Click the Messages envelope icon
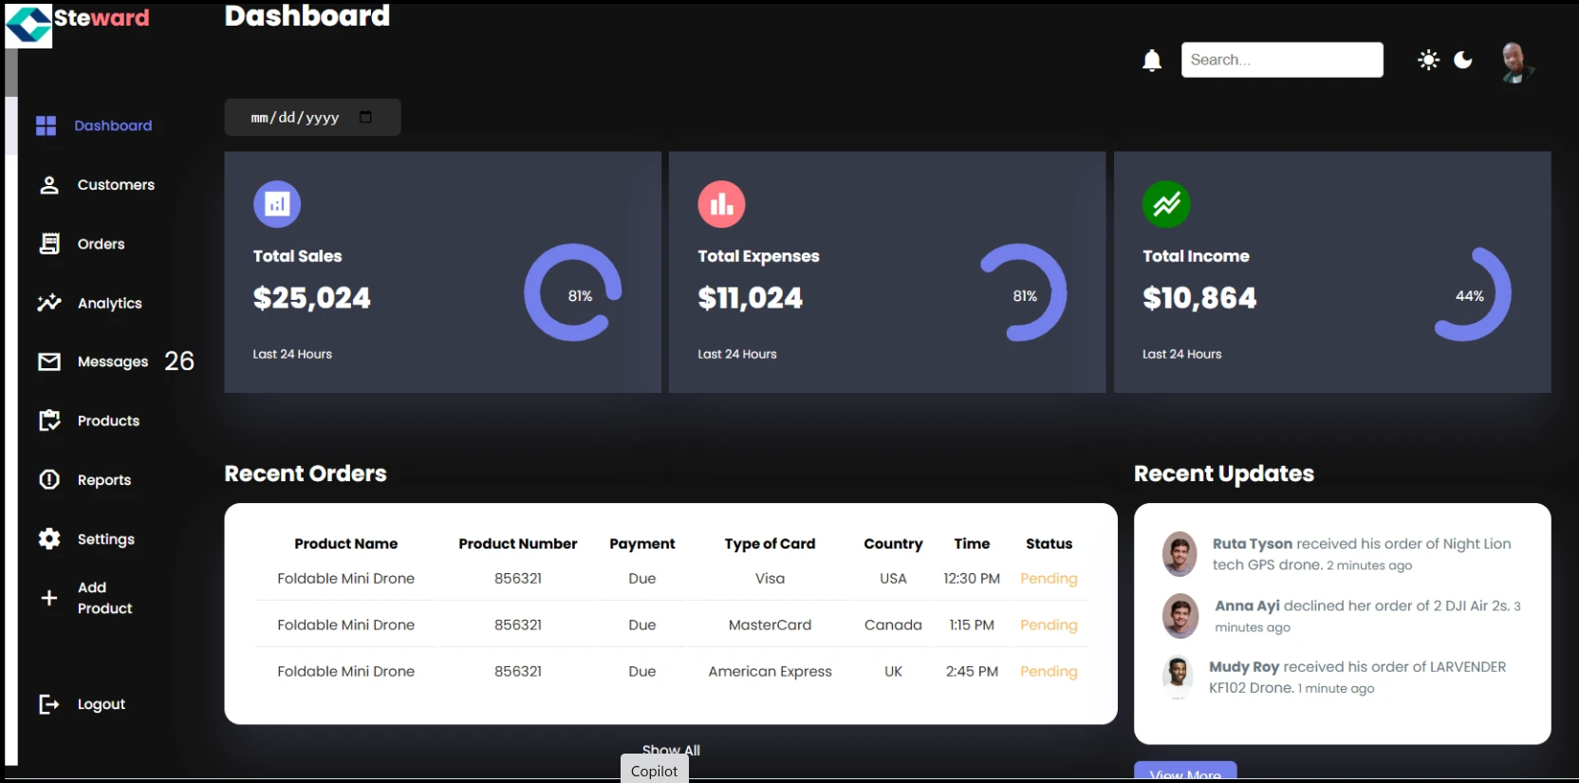 pos(49,362)
